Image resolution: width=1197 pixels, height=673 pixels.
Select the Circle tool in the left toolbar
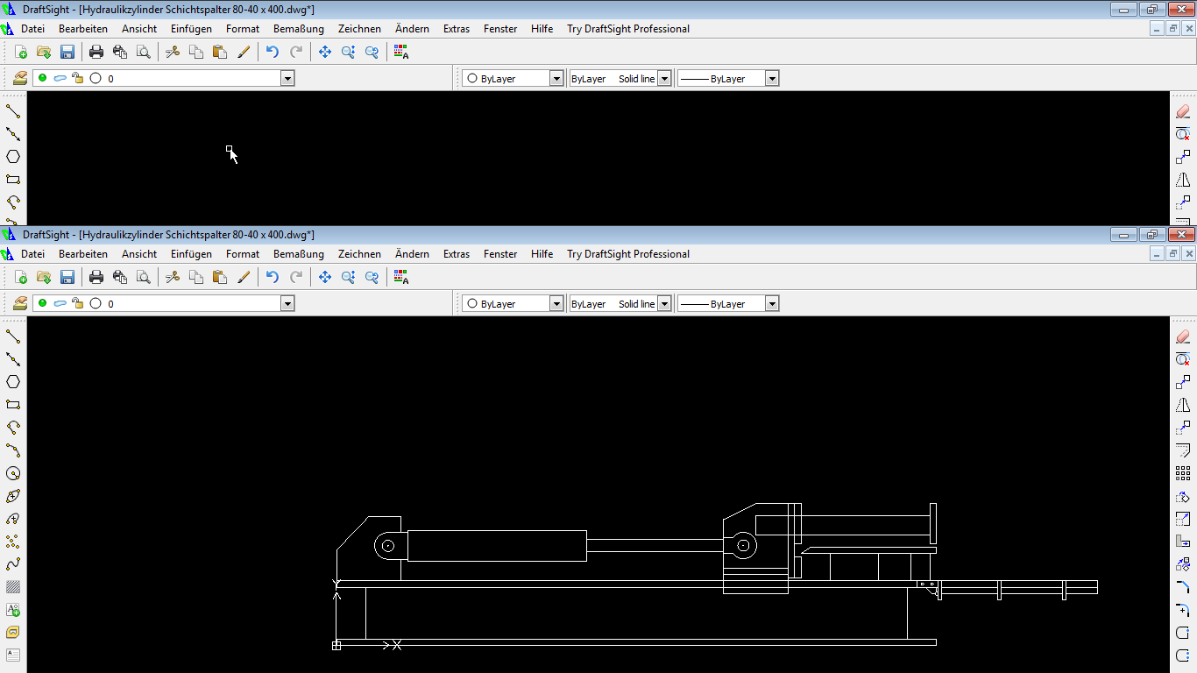coord(13,473)
